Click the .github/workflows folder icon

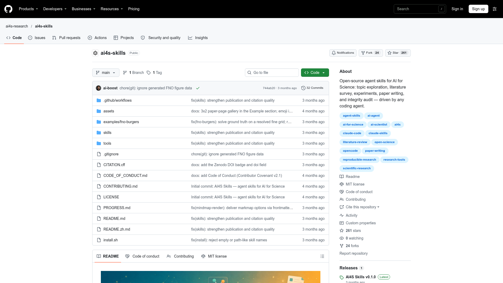(99, 100)
